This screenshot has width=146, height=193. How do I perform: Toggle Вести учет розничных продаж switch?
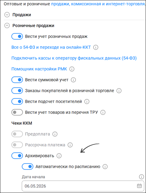[x=17, y=36]
